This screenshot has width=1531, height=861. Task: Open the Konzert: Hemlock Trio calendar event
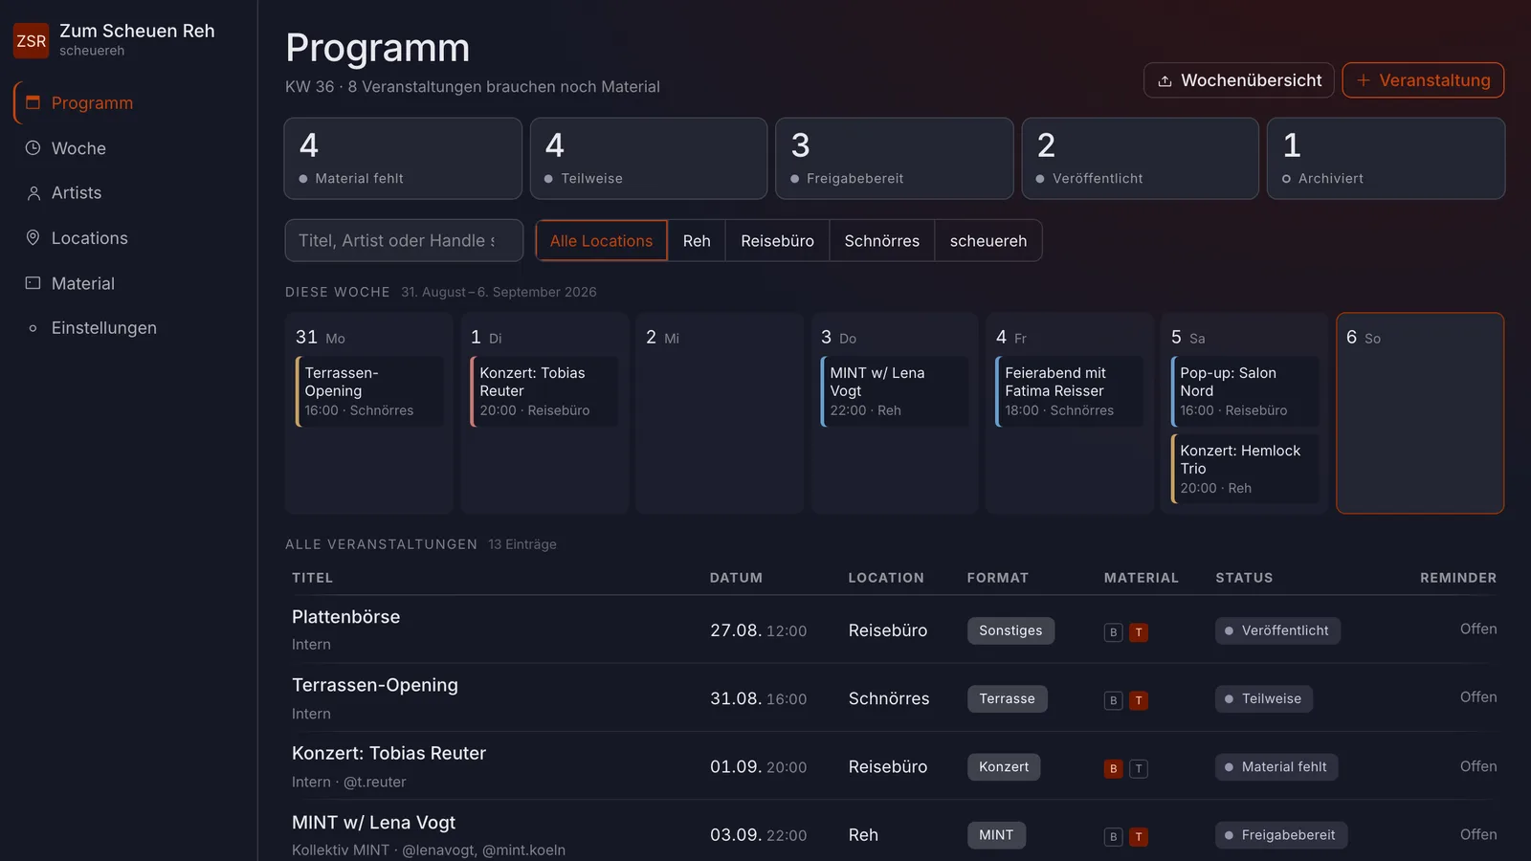tap(1245, 469)
